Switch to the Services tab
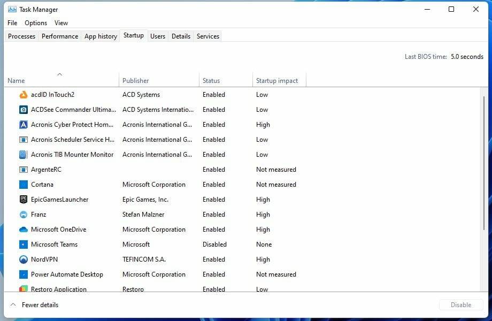Screen dimensions: 492x321 207,36
